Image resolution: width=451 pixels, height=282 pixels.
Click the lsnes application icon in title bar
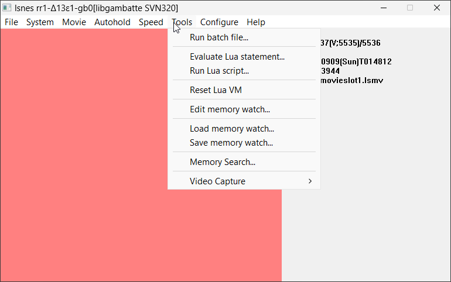point(7,8)
